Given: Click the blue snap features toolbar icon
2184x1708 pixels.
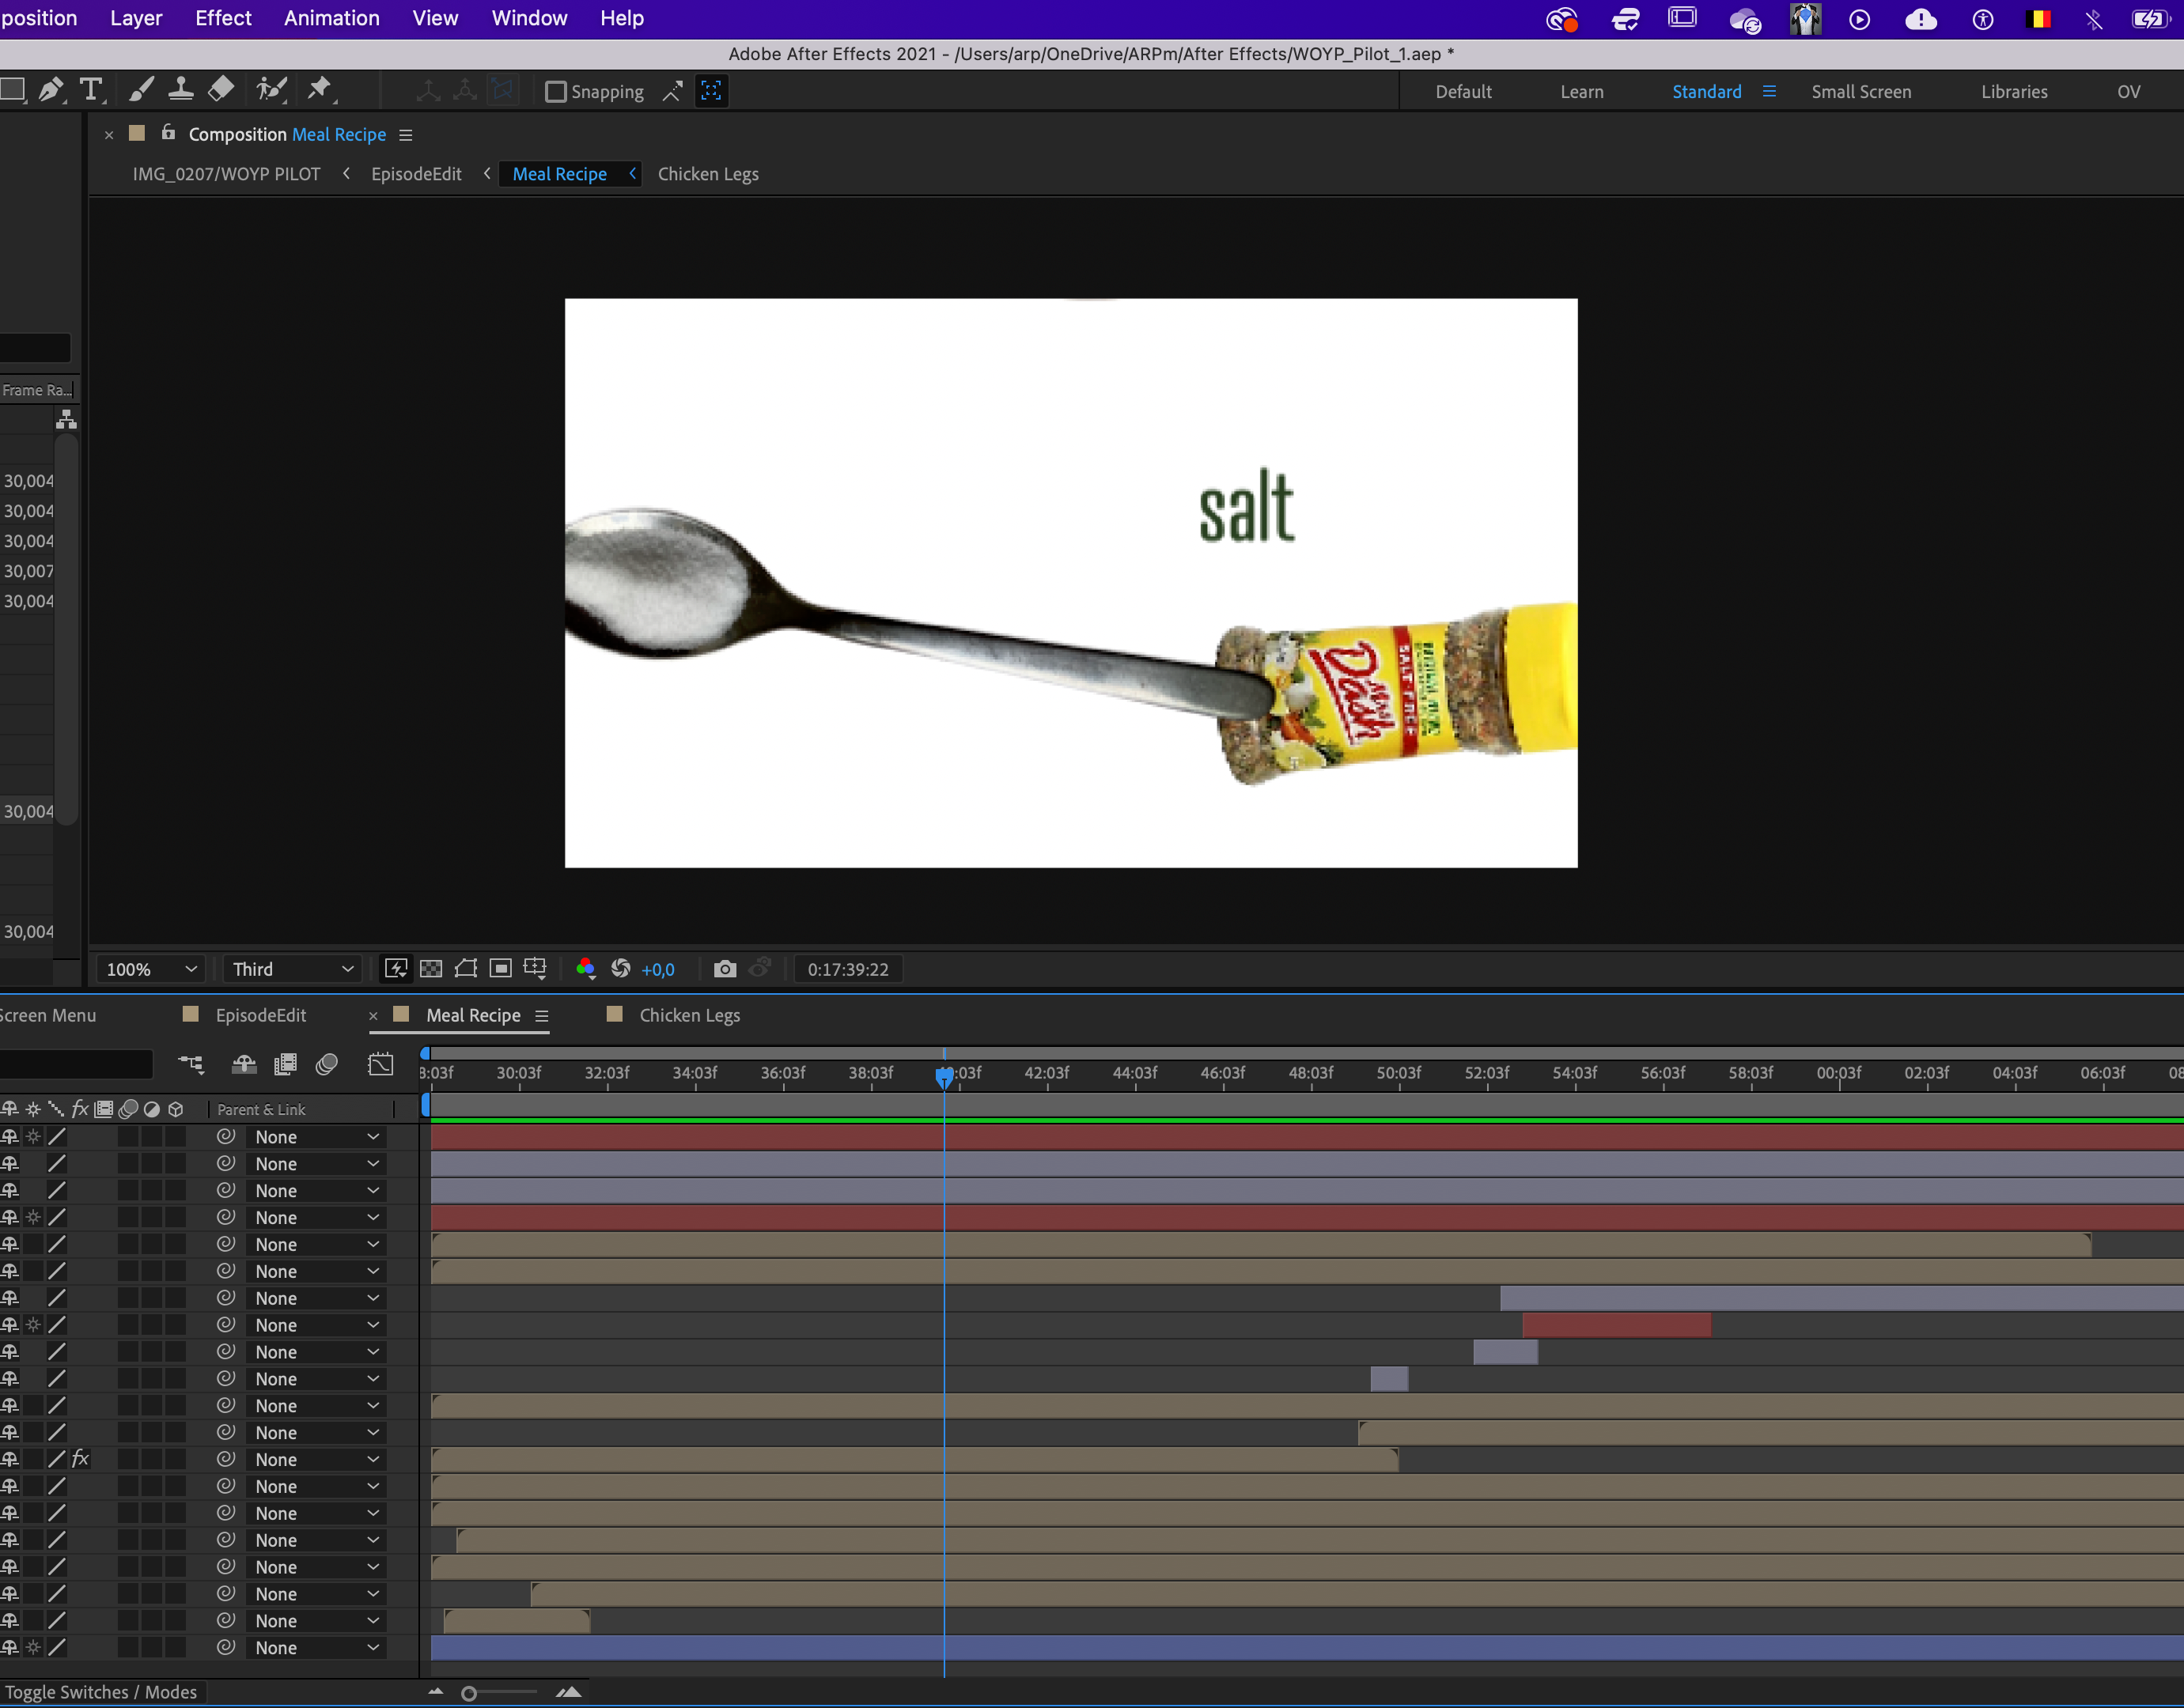Looking at the screenshot, I should (x=711, y=91).
